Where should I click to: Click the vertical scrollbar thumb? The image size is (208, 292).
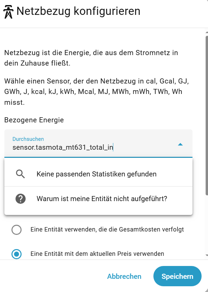coord(206,115)
